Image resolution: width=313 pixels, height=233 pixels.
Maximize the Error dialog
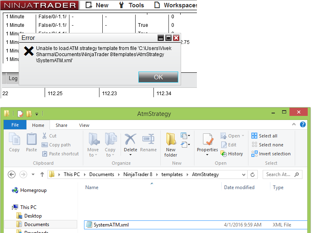[x=168, y=38]
